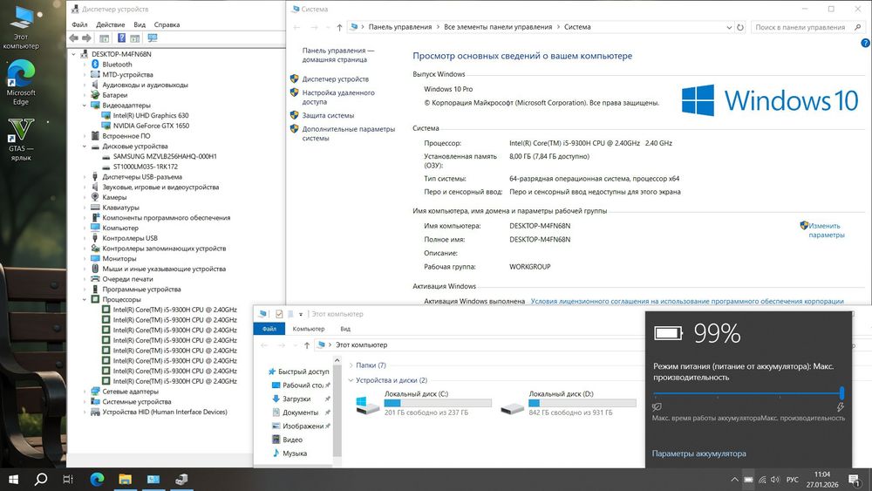Click volume speaker icon in system tray

click(x=775, y=480)
